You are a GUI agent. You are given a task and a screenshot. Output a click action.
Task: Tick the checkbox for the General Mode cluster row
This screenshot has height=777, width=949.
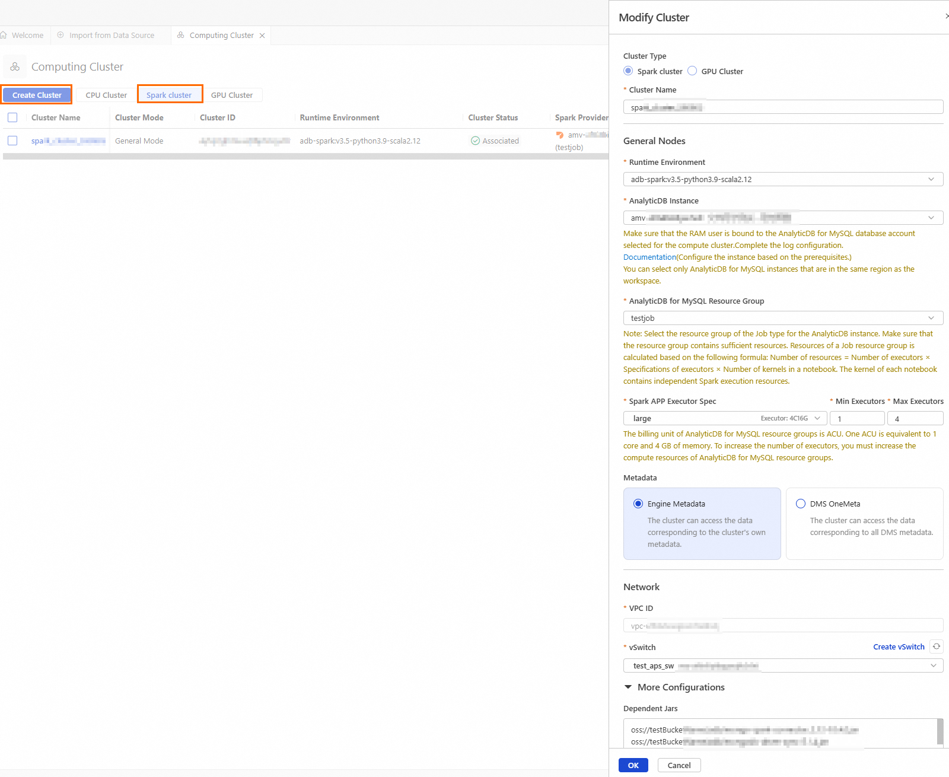tap(12, 141)
